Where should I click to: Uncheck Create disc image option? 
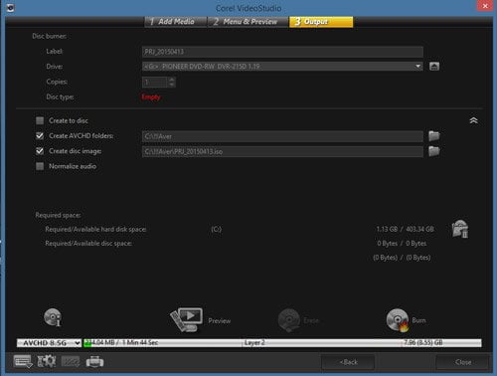pyautogui.click(x=40, y=151)
